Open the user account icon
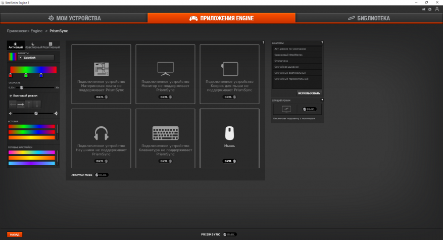The height and width of the screenshot is (240, 443). pyautogui.click(x=437, y=9)
